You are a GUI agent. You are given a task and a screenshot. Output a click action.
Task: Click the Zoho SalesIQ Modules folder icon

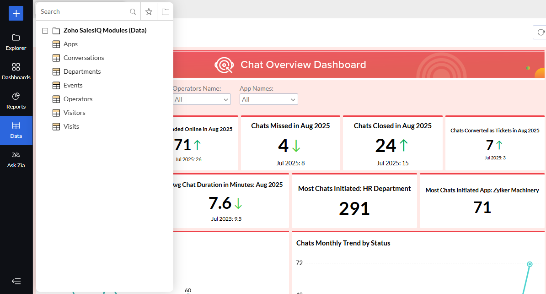pos(56,31)
